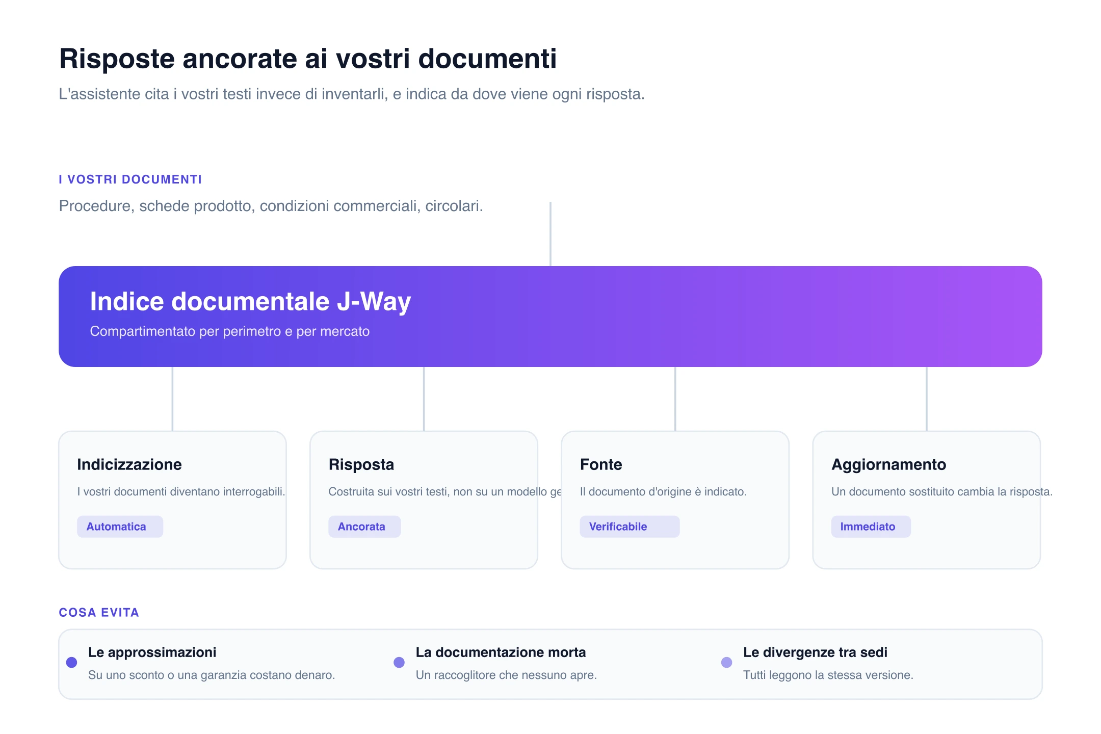Click the 'Le approssimazioni' heading
The width and height of the screenshot is (1101, 734).
[152, 652]
